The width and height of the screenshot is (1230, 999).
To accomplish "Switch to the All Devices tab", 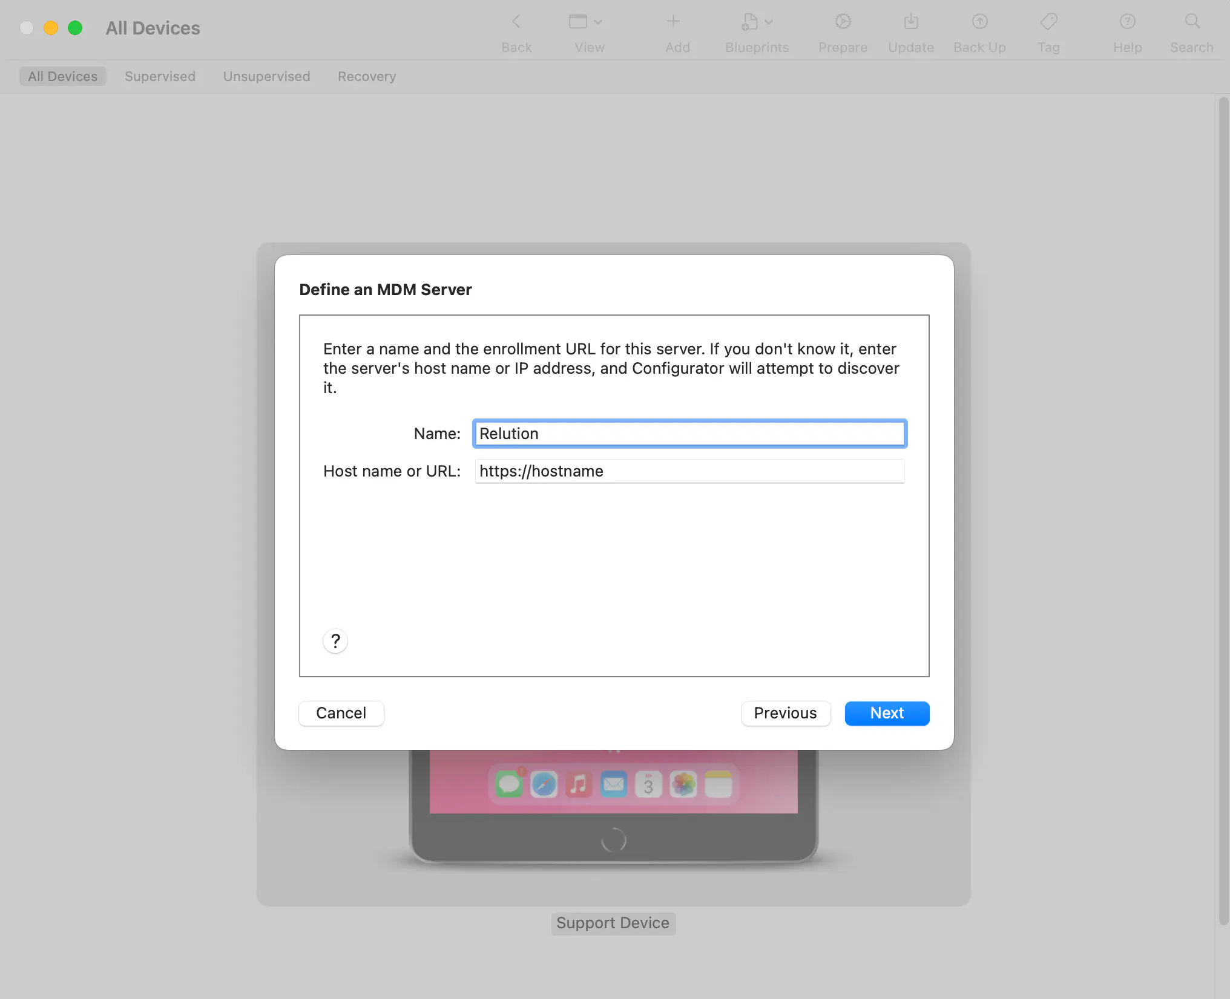I will point(62,76).
